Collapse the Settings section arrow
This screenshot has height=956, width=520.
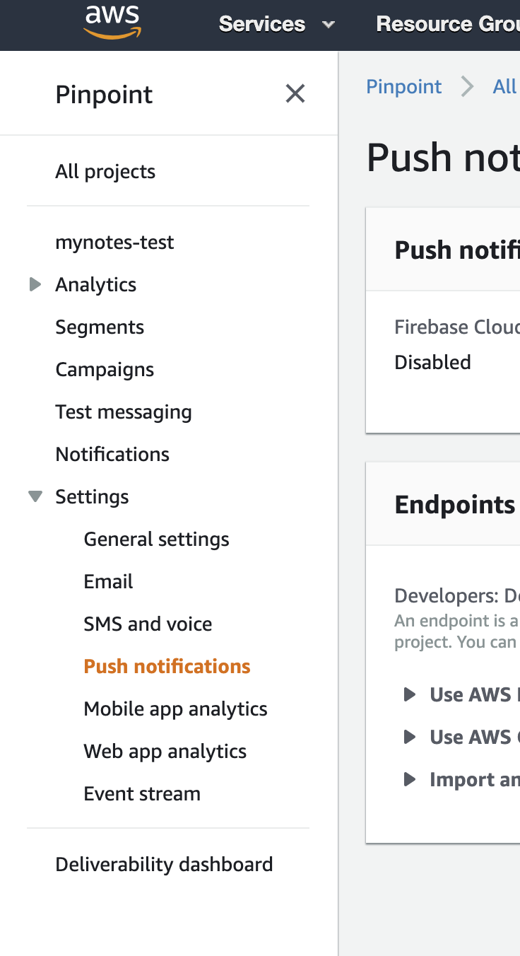[x=35, y=496]
